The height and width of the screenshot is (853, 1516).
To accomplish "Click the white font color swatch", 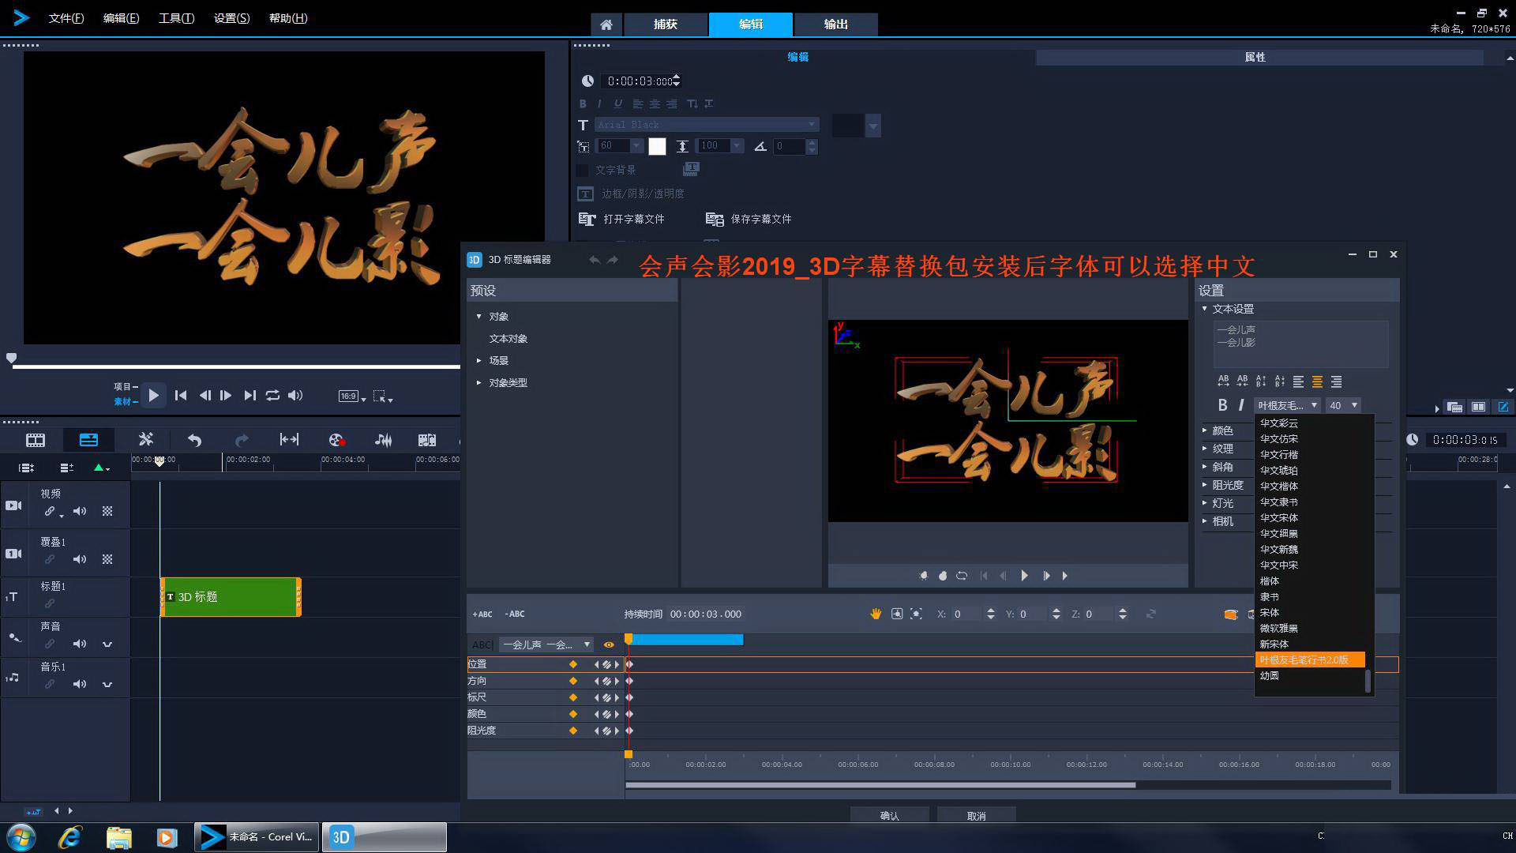I will (x=657, y=146).
